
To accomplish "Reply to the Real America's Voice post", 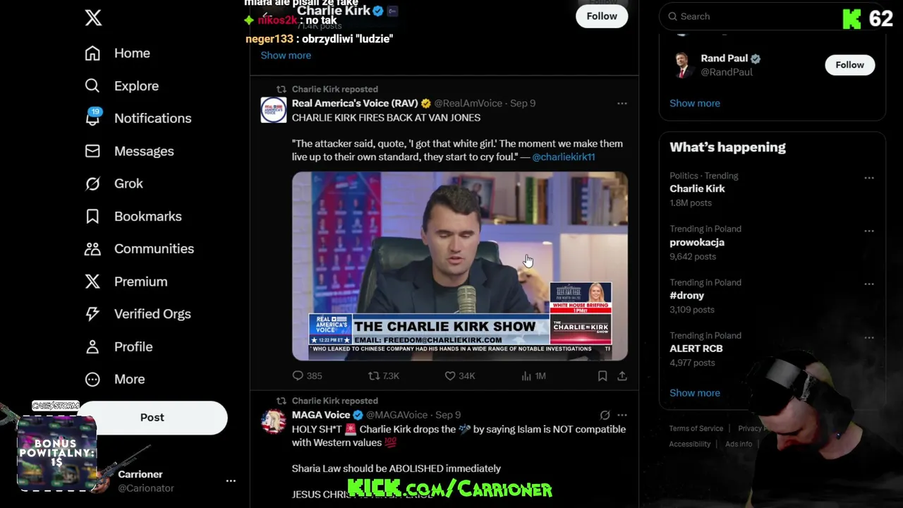I will point(307,376).
